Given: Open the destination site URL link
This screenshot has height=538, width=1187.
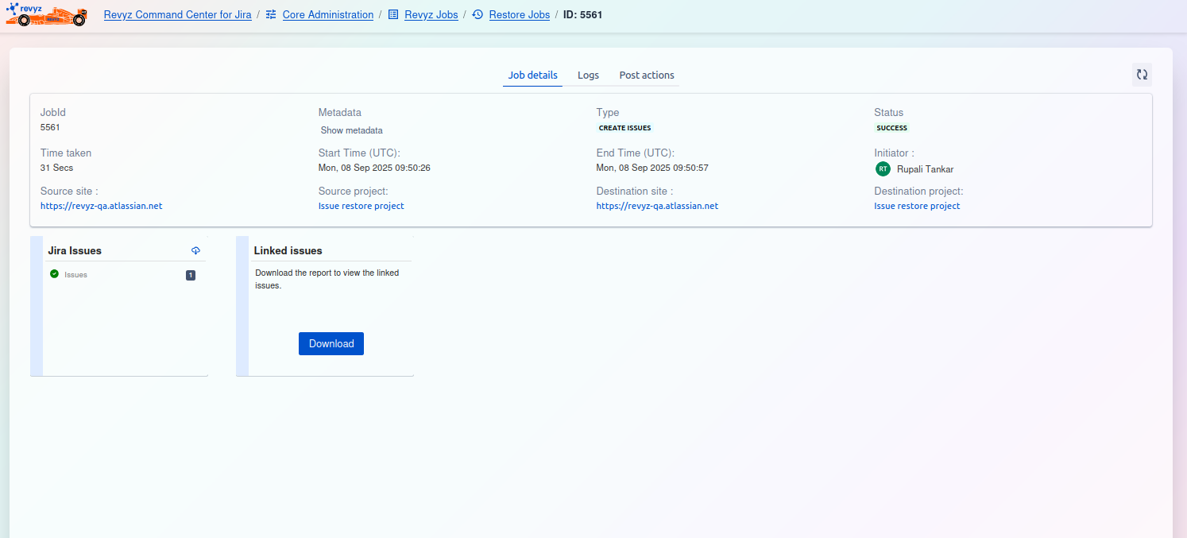Looking at the screenshot, I should point(657,206).
